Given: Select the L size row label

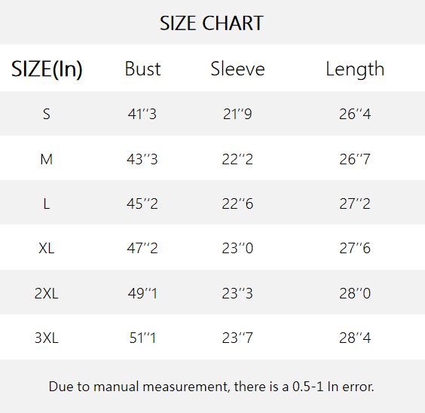Looking at the screenshot, I should [x=47, y=203].
